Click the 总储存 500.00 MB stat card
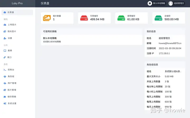The image size is (190, 118). 169,18
